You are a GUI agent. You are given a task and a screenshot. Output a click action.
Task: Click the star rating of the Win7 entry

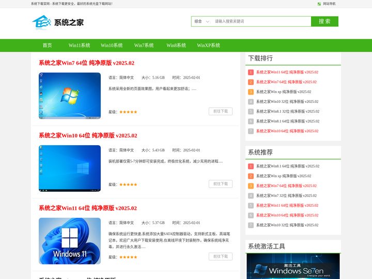click(128, 112)
